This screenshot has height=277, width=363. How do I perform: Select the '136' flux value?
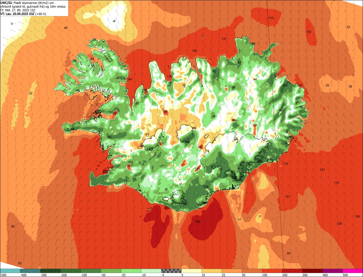point(170,76)
